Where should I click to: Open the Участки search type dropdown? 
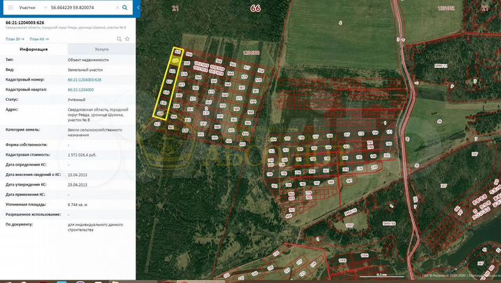tap(33, 8)
